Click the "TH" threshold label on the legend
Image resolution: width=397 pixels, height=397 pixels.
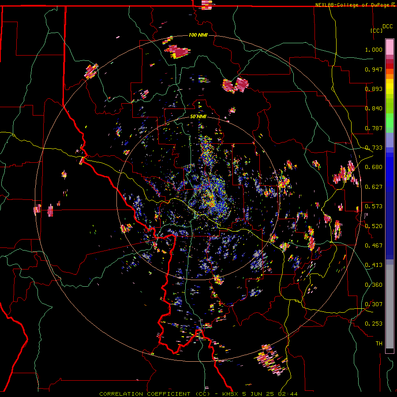(x=379, y=344)
